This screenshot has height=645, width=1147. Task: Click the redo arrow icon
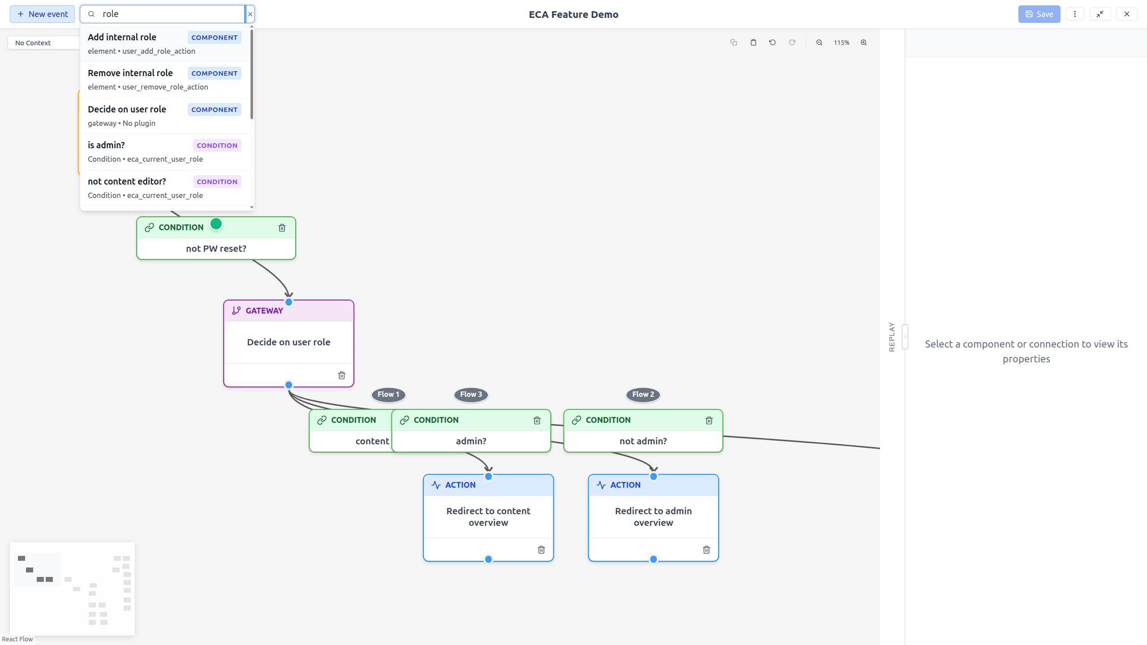(792, 43)
